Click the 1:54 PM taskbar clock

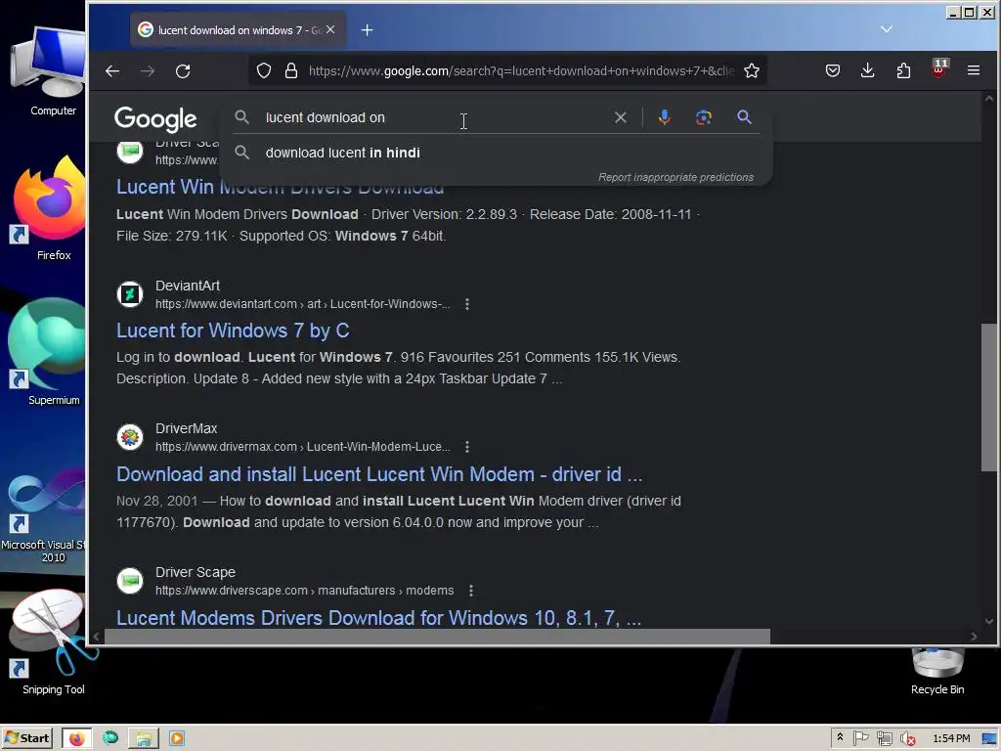point(951,738)
